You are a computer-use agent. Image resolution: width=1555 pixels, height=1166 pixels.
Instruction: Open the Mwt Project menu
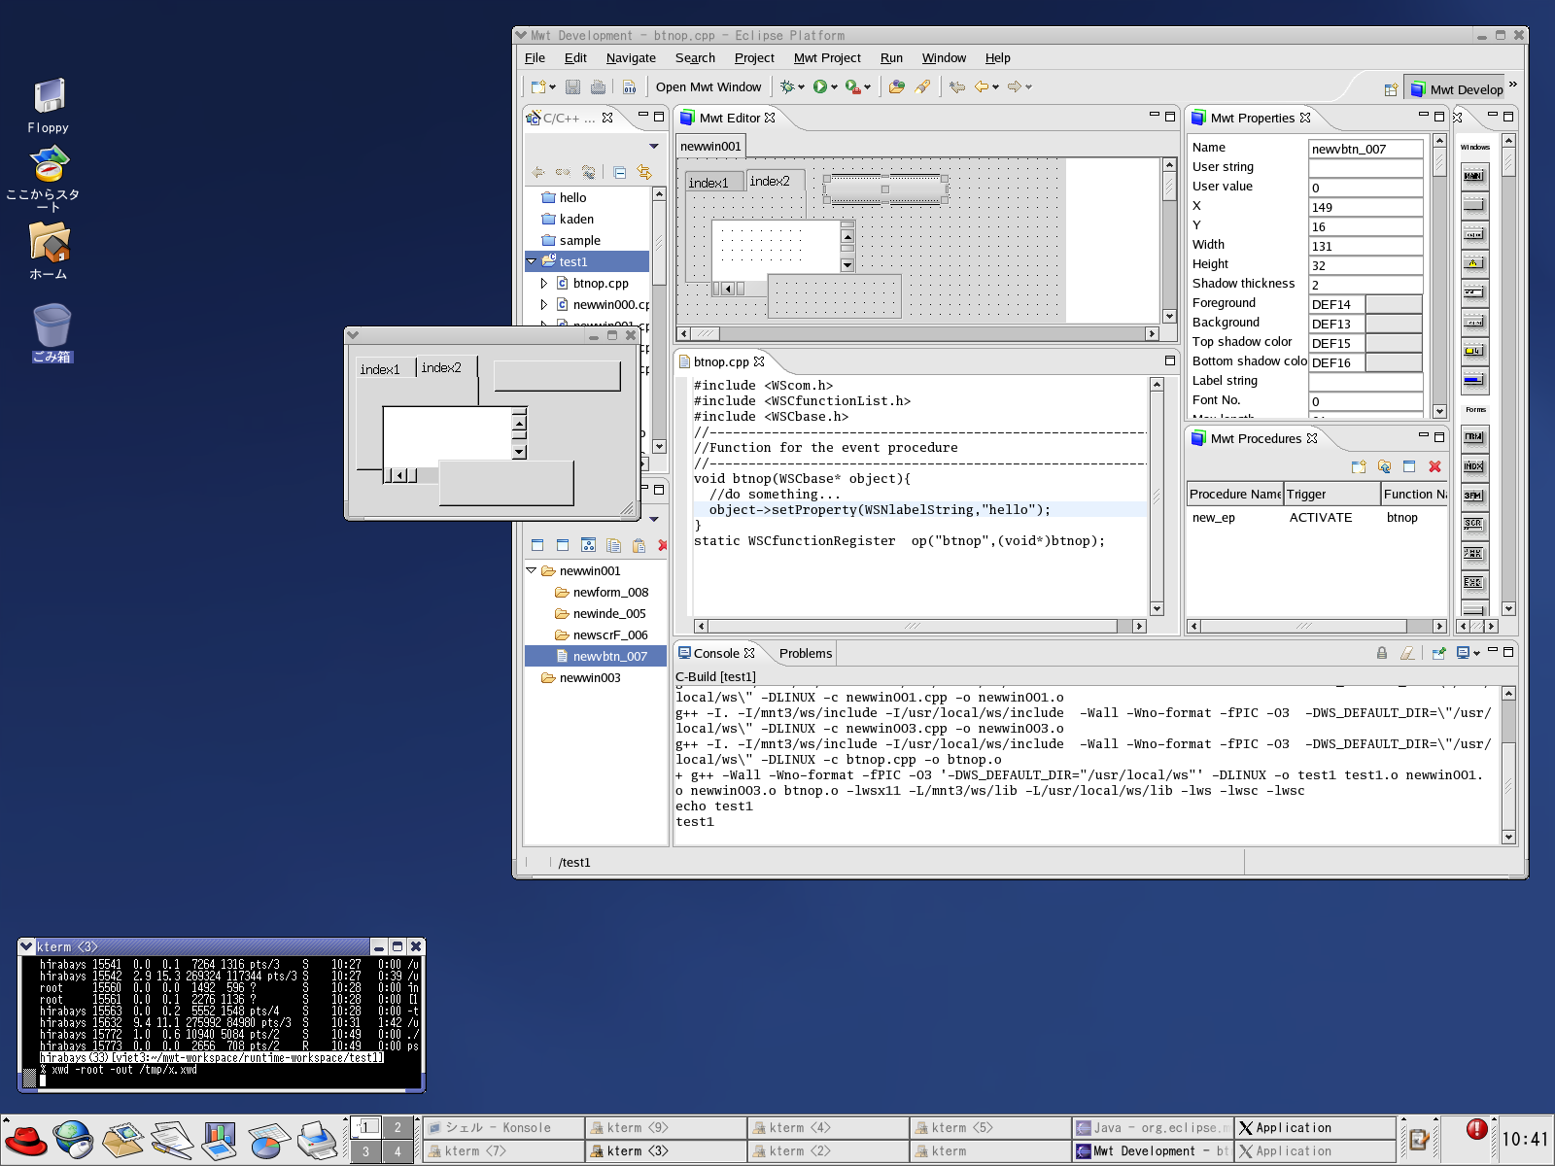click(827, 57)
